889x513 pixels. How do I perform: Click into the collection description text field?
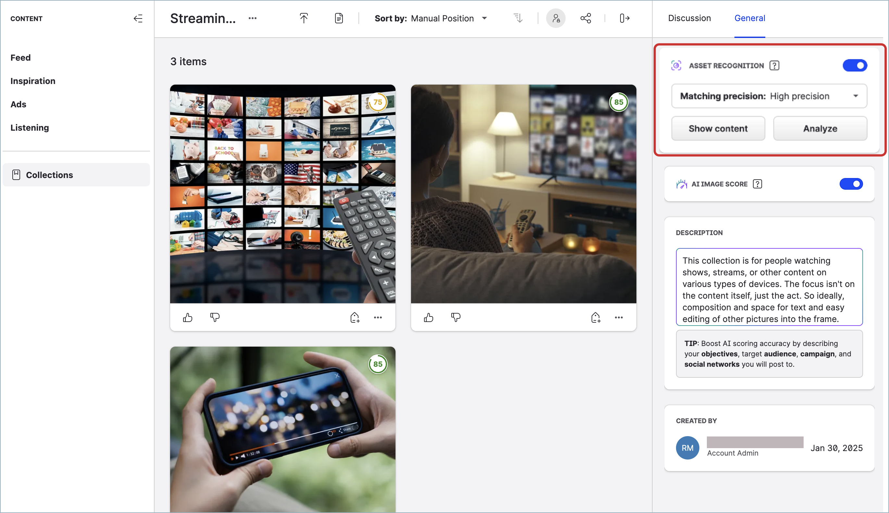(x=769, y=287)
